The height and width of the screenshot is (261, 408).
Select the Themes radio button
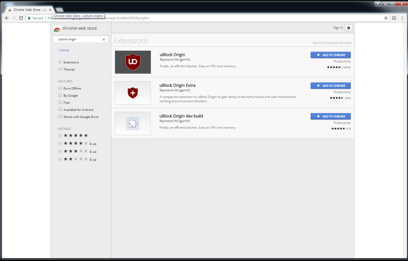(60, 69)
